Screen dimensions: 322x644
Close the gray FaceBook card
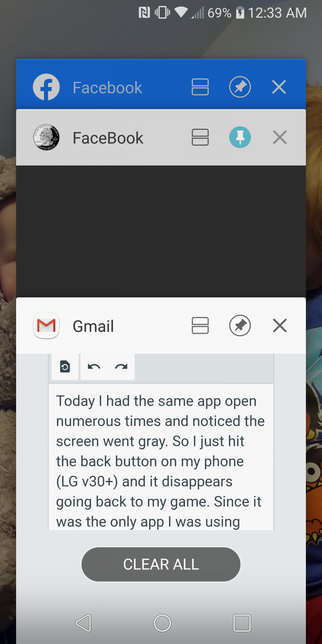coord(280,137)
